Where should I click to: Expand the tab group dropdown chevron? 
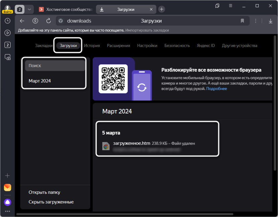[x=29, y=9]
